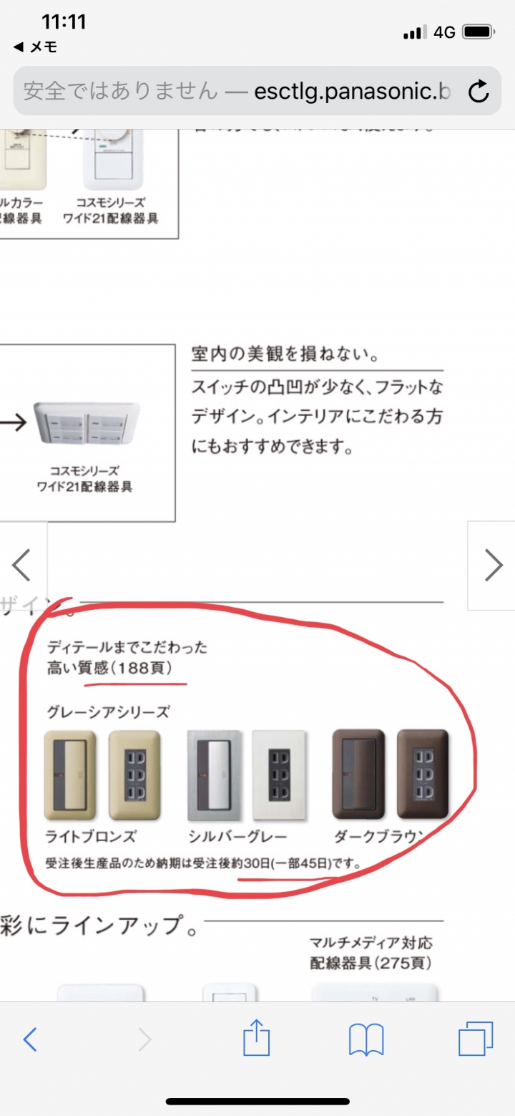
Task: Open the 高い質感(188頁) page reference
Action: point(116,668)
